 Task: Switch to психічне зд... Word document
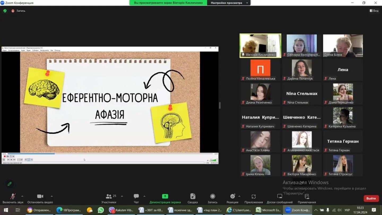pyautogui.click(x=180, y=210)
